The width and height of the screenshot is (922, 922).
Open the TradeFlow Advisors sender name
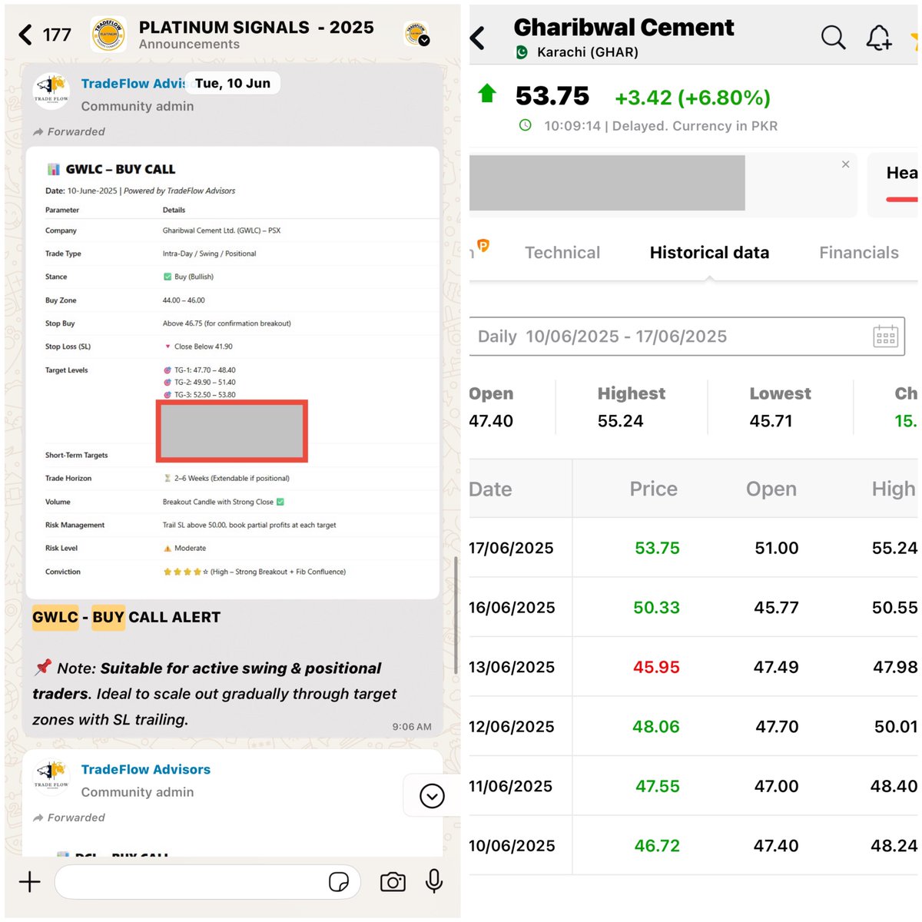(134, 83)
